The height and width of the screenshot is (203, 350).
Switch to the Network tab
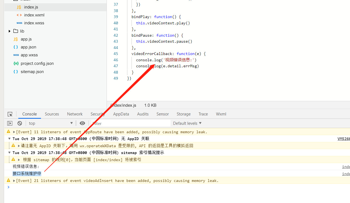point(75,114)
